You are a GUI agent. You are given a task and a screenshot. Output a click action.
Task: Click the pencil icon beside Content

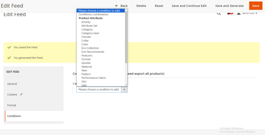tap(21, 94)
